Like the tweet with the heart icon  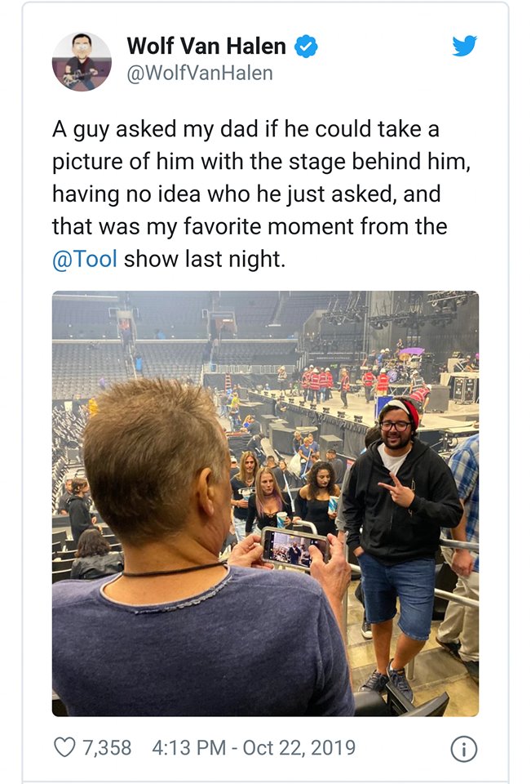64,747
